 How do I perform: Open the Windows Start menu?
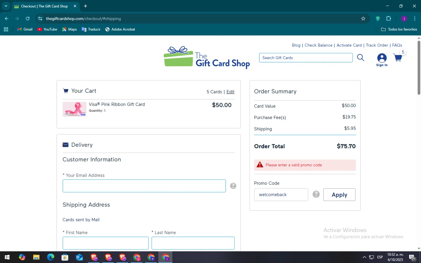click(x=7, y=257)
